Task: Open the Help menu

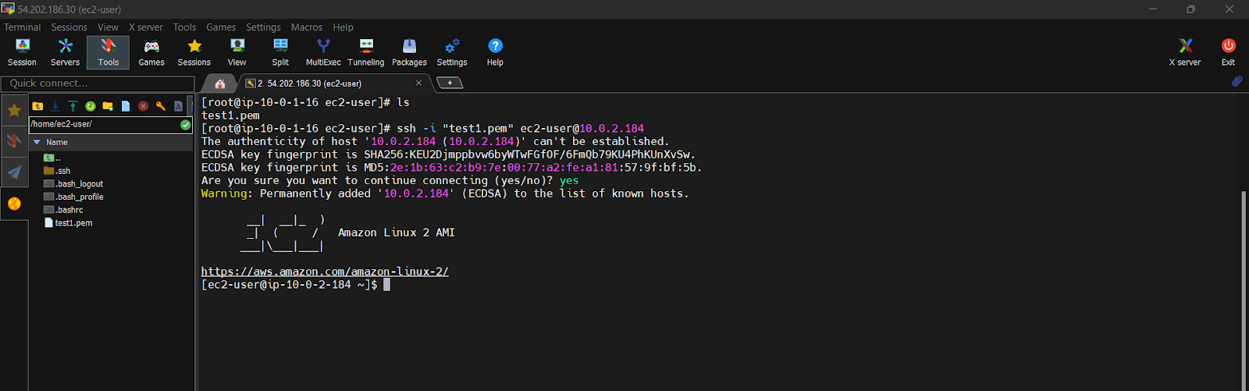Action: click(x=343, y=27)
